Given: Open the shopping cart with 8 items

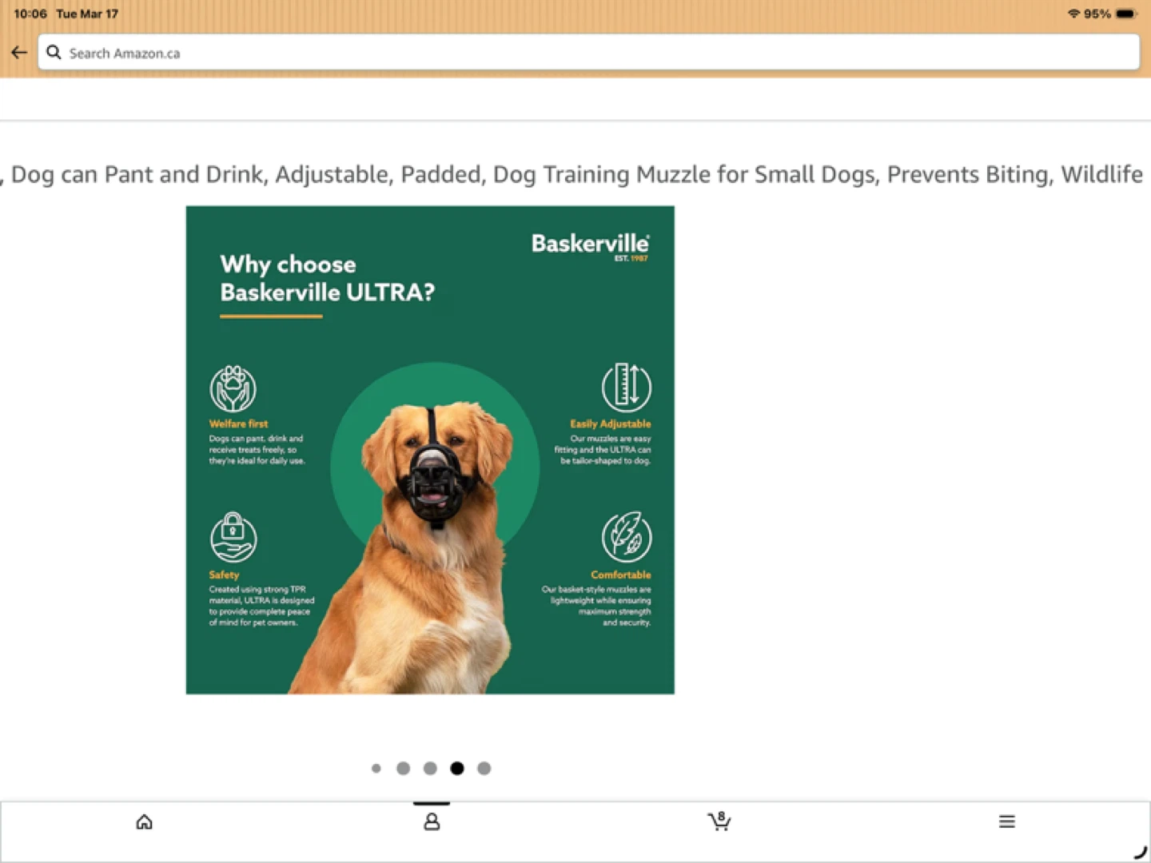Looking at the screenshot, I should click(719, 821).
